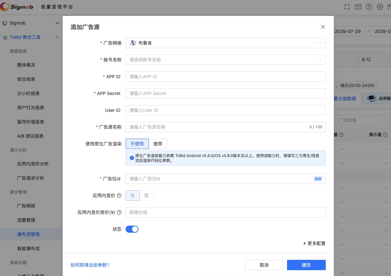Open the mail messages icon
Image resolution: width=391 pixels, height=276 pixels.
coord(358,7)
